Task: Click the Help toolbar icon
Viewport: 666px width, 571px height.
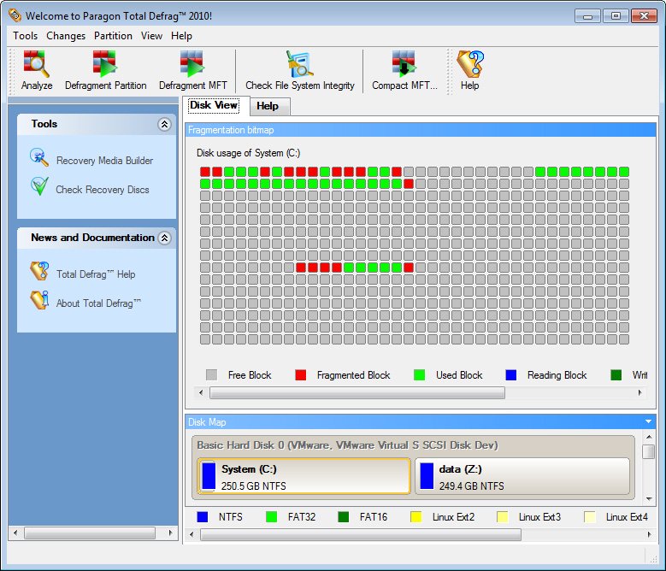Action: coord(469,70)
